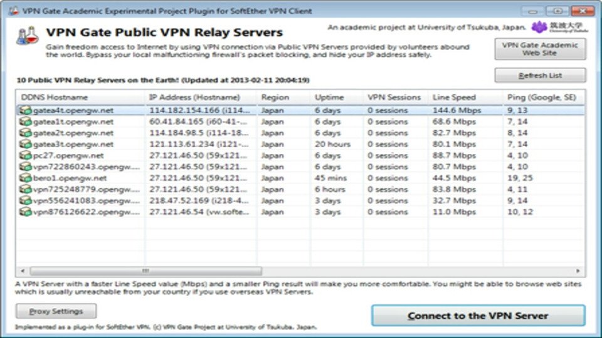
Task: Click ping value 10, 12
Action: pyautogui.click(x=520, y=212)
